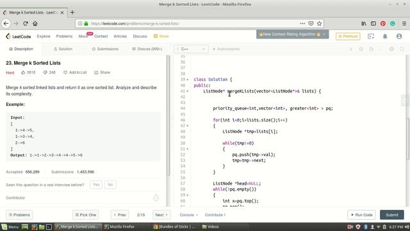Screen dimensions: 410x231
Task: Open the LeetCode notifications bell
Action: pos(385,36)
